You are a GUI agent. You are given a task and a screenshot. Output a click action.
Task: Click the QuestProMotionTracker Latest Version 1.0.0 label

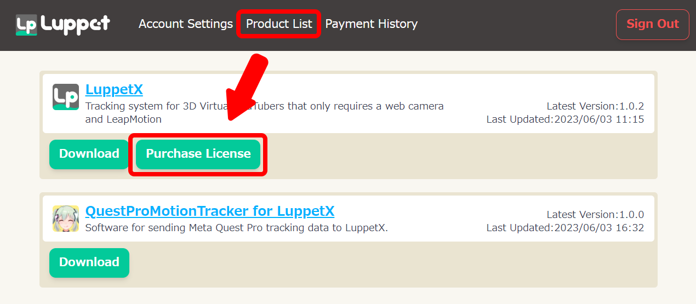595,215
